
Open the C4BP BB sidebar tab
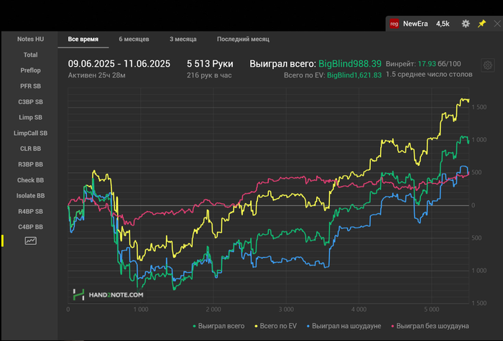click(x=30, y=227)
